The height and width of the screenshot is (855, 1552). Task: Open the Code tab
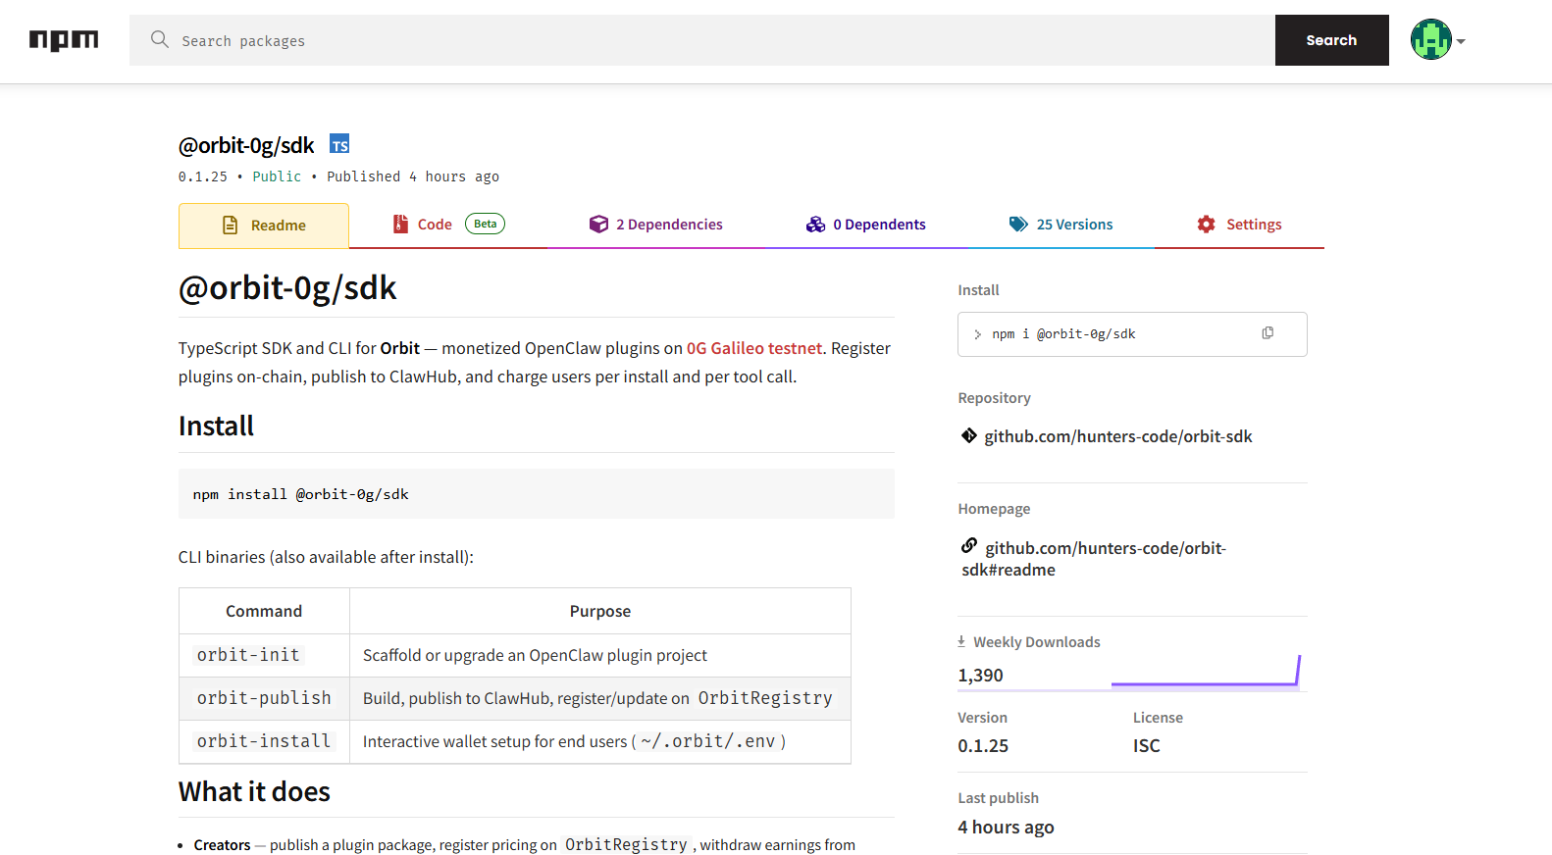[x=448, y=225]
